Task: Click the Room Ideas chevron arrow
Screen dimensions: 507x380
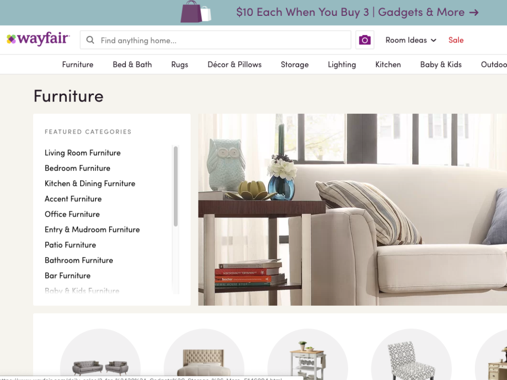Action: click(x=434, y=41)
